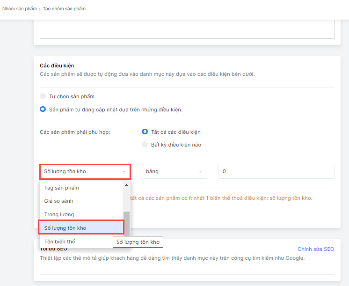The height and width of the screenshot is (286, 349).
Task: Click the scroll-up arrow in the dropdown list
Action: tap(126, 184)
